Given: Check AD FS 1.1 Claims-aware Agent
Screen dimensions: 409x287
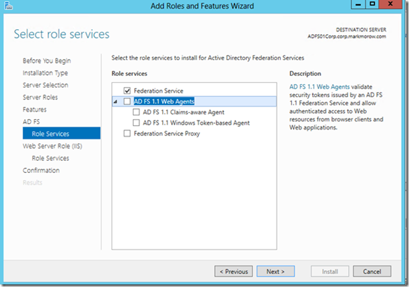Looking at the screenshot, I should pos(136,112).
